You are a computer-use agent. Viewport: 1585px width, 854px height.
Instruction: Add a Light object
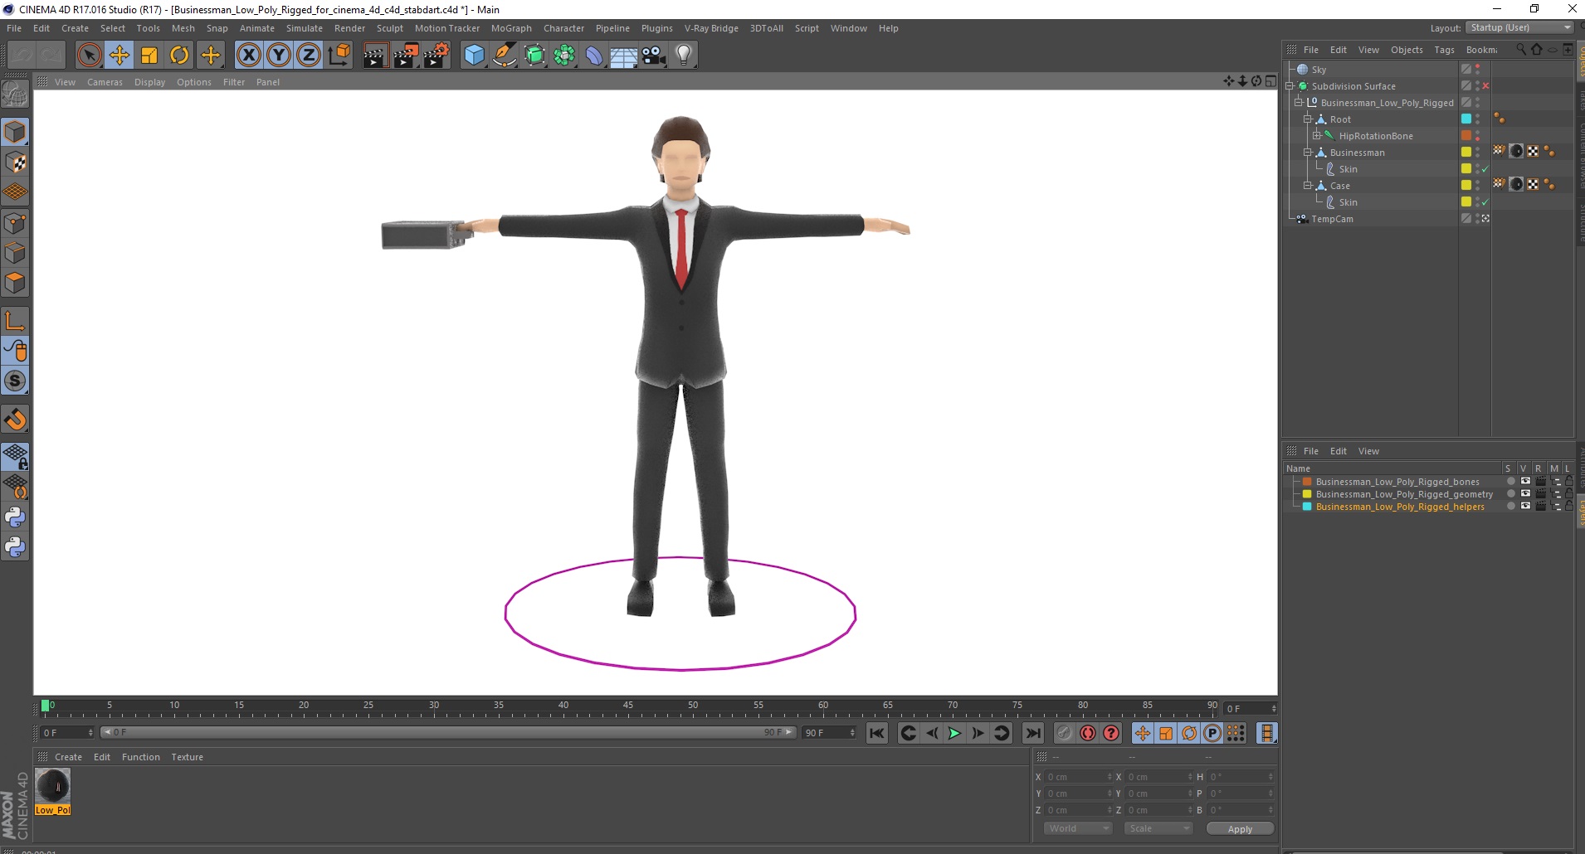click(x=684, y=56)
